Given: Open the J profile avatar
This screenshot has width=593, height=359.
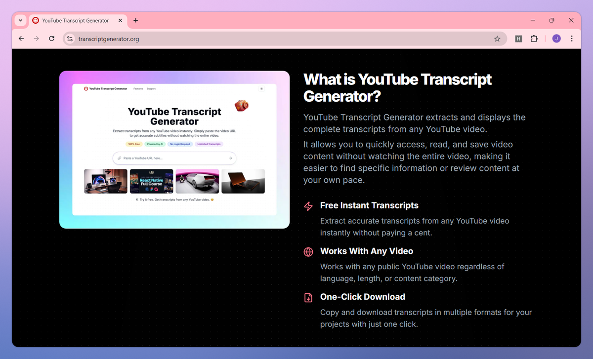Looking at the screenshot, I should click(x=556, y=39).
